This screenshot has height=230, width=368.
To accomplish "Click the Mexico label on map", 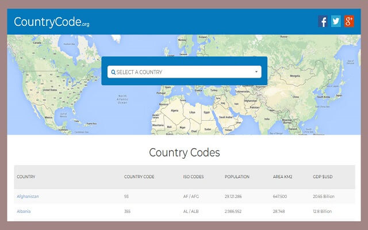I will point(48,117).
